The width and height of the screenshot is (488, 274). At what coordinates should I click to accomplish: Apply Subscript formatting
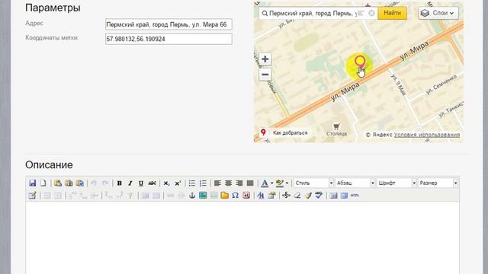166,183
